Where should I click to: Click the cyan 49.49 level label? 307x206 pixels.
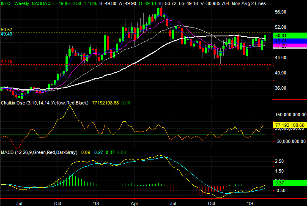(6, 34)
